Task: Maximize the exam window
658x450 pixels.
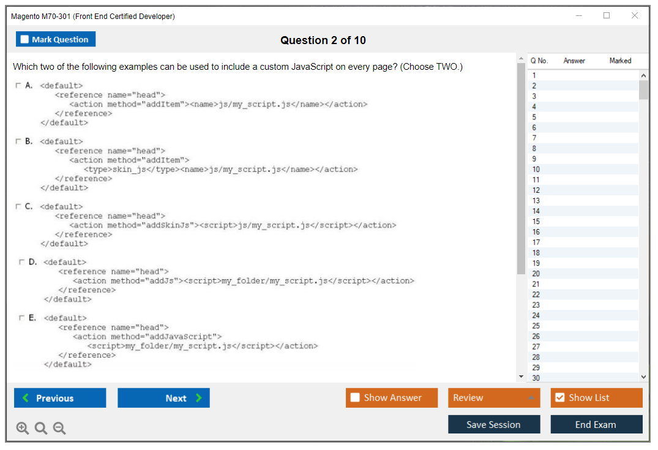Action: tap(607, 16)
